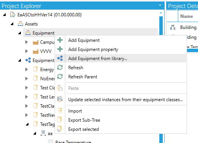The height and width of the screenshot is (143, 198).
Task: Click the Import icon in the context menu
Action: point(60,111)
